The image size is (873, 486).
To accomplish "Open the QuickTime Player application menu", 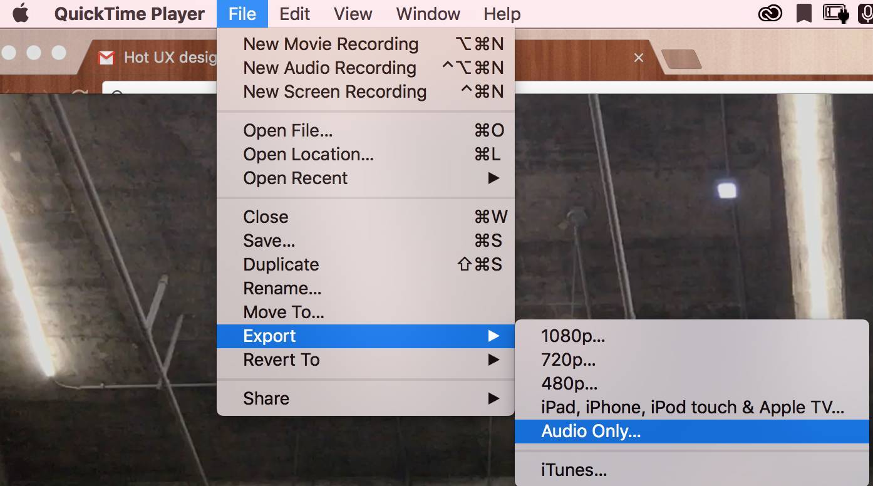I will click(x=130, y=14).
